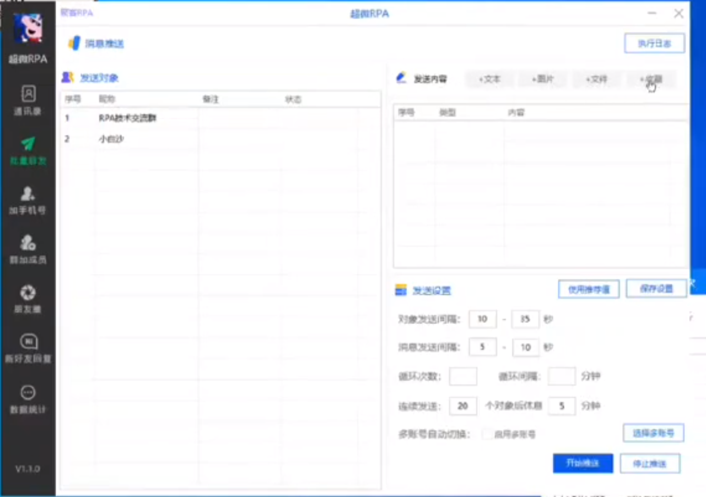Screen dimensions: 706x497
Task: Open the 加手机号 add-contact icon
Action: tap(28, 194)
